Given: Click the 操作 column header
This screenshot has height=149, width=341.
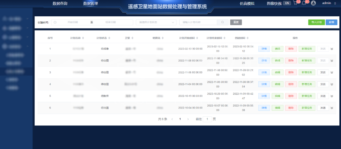Looking at the screenshot, I should coord(295,38).
